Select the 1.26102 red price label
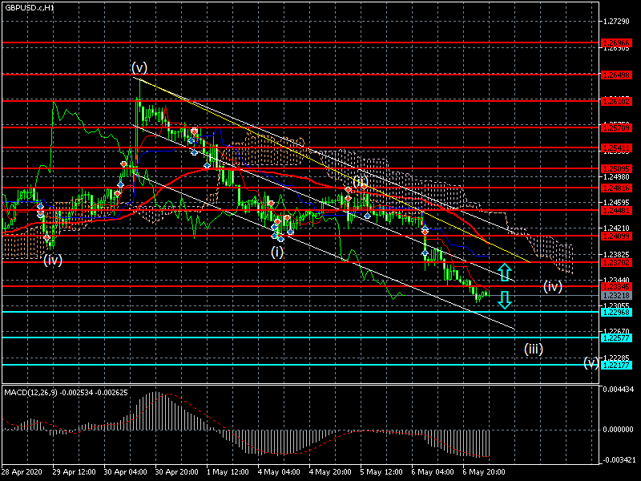This screenshot has width=641, height=481. point(616,101)
